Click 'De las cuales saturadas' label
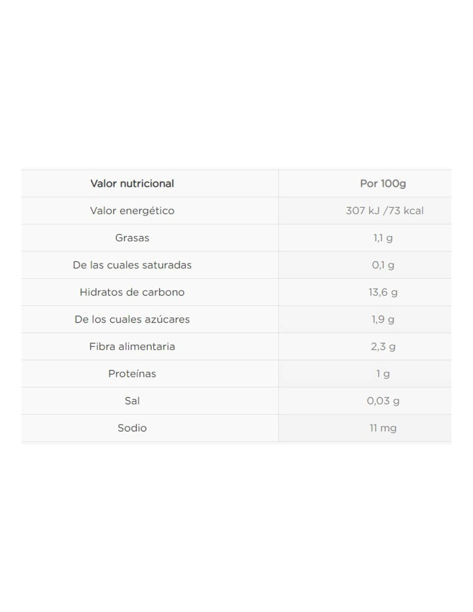Viewport: 473px width, 612px height. tap(132, 265)
